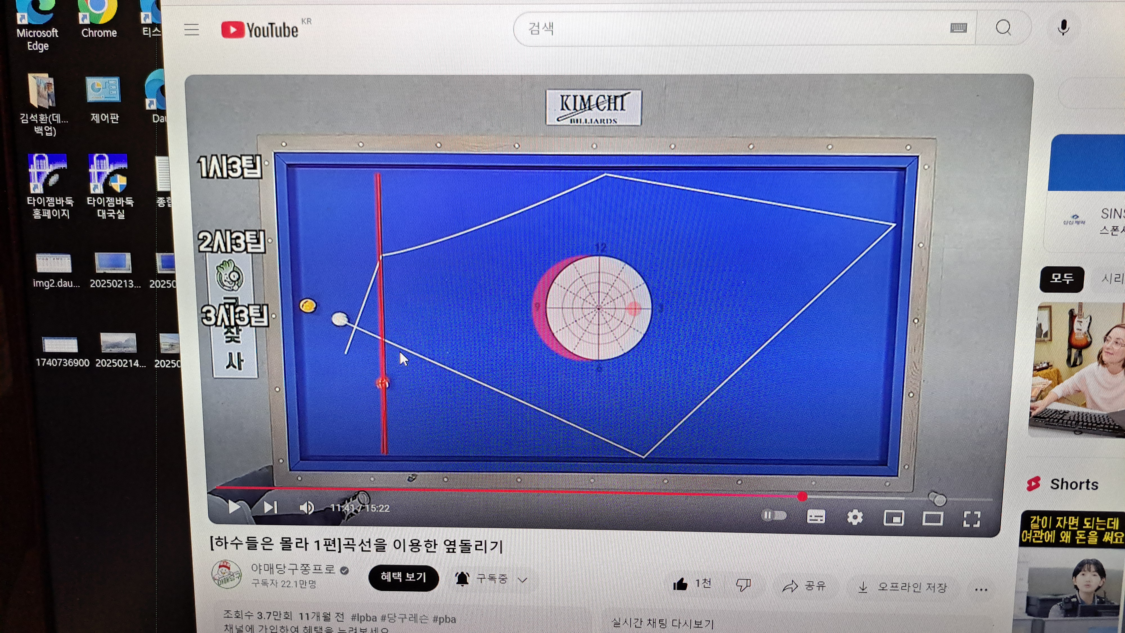Image resolution: width=1125 pixels, height=633 pixels.
Task: Select the 모두 filter chip
Action: (1061, 279)
